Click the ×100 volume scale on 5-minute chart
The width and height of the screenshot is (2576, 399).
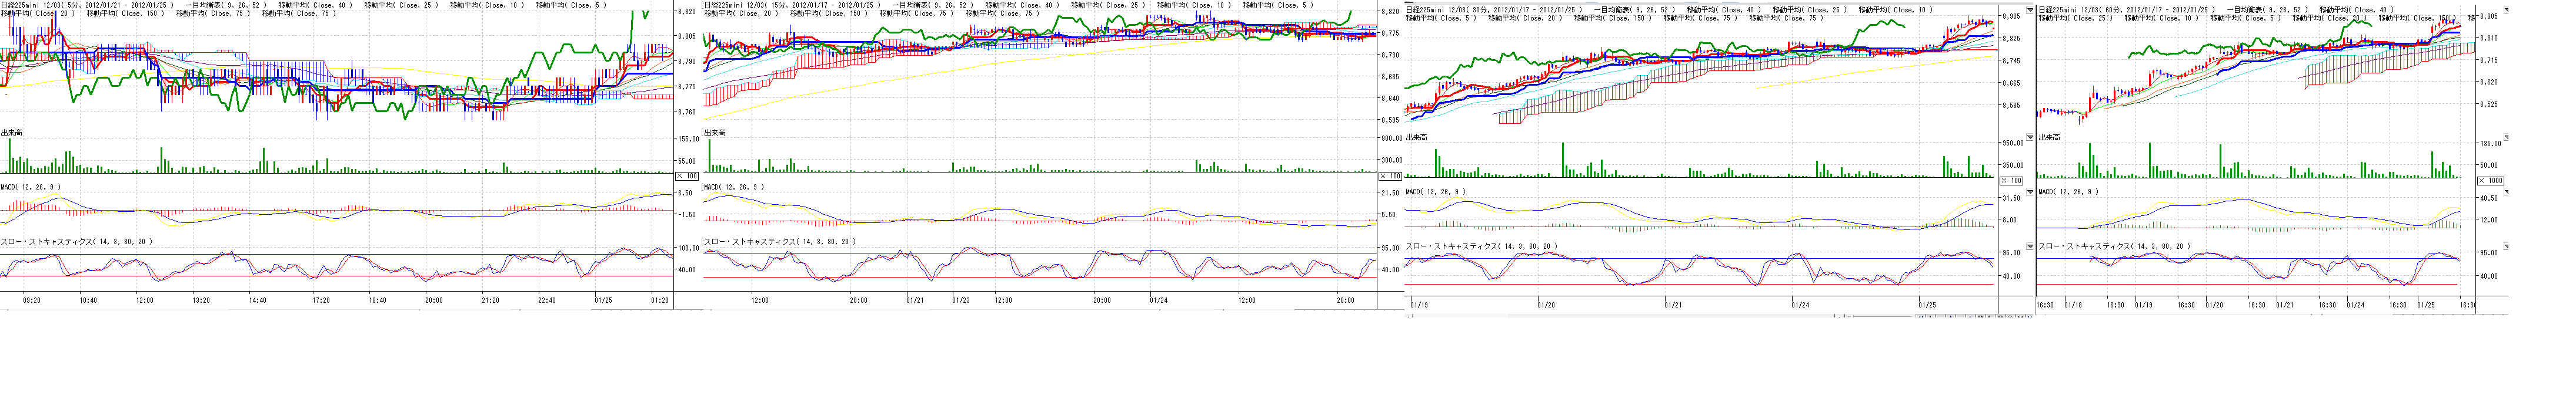[x=687, y=175]
